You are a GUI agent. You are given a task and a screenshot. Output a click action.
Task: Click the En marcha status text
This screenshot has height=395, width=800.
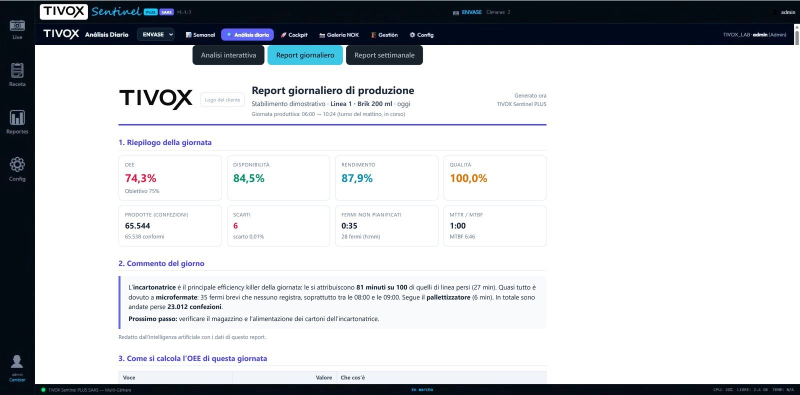click(x=422, y=390)
